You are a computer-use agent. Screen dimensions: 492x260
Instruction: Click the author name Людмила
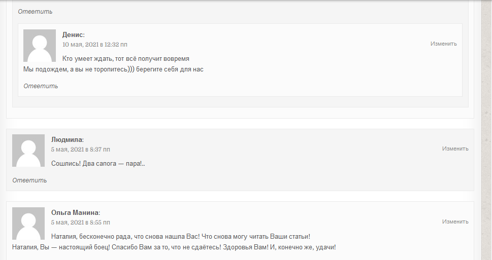67,140
